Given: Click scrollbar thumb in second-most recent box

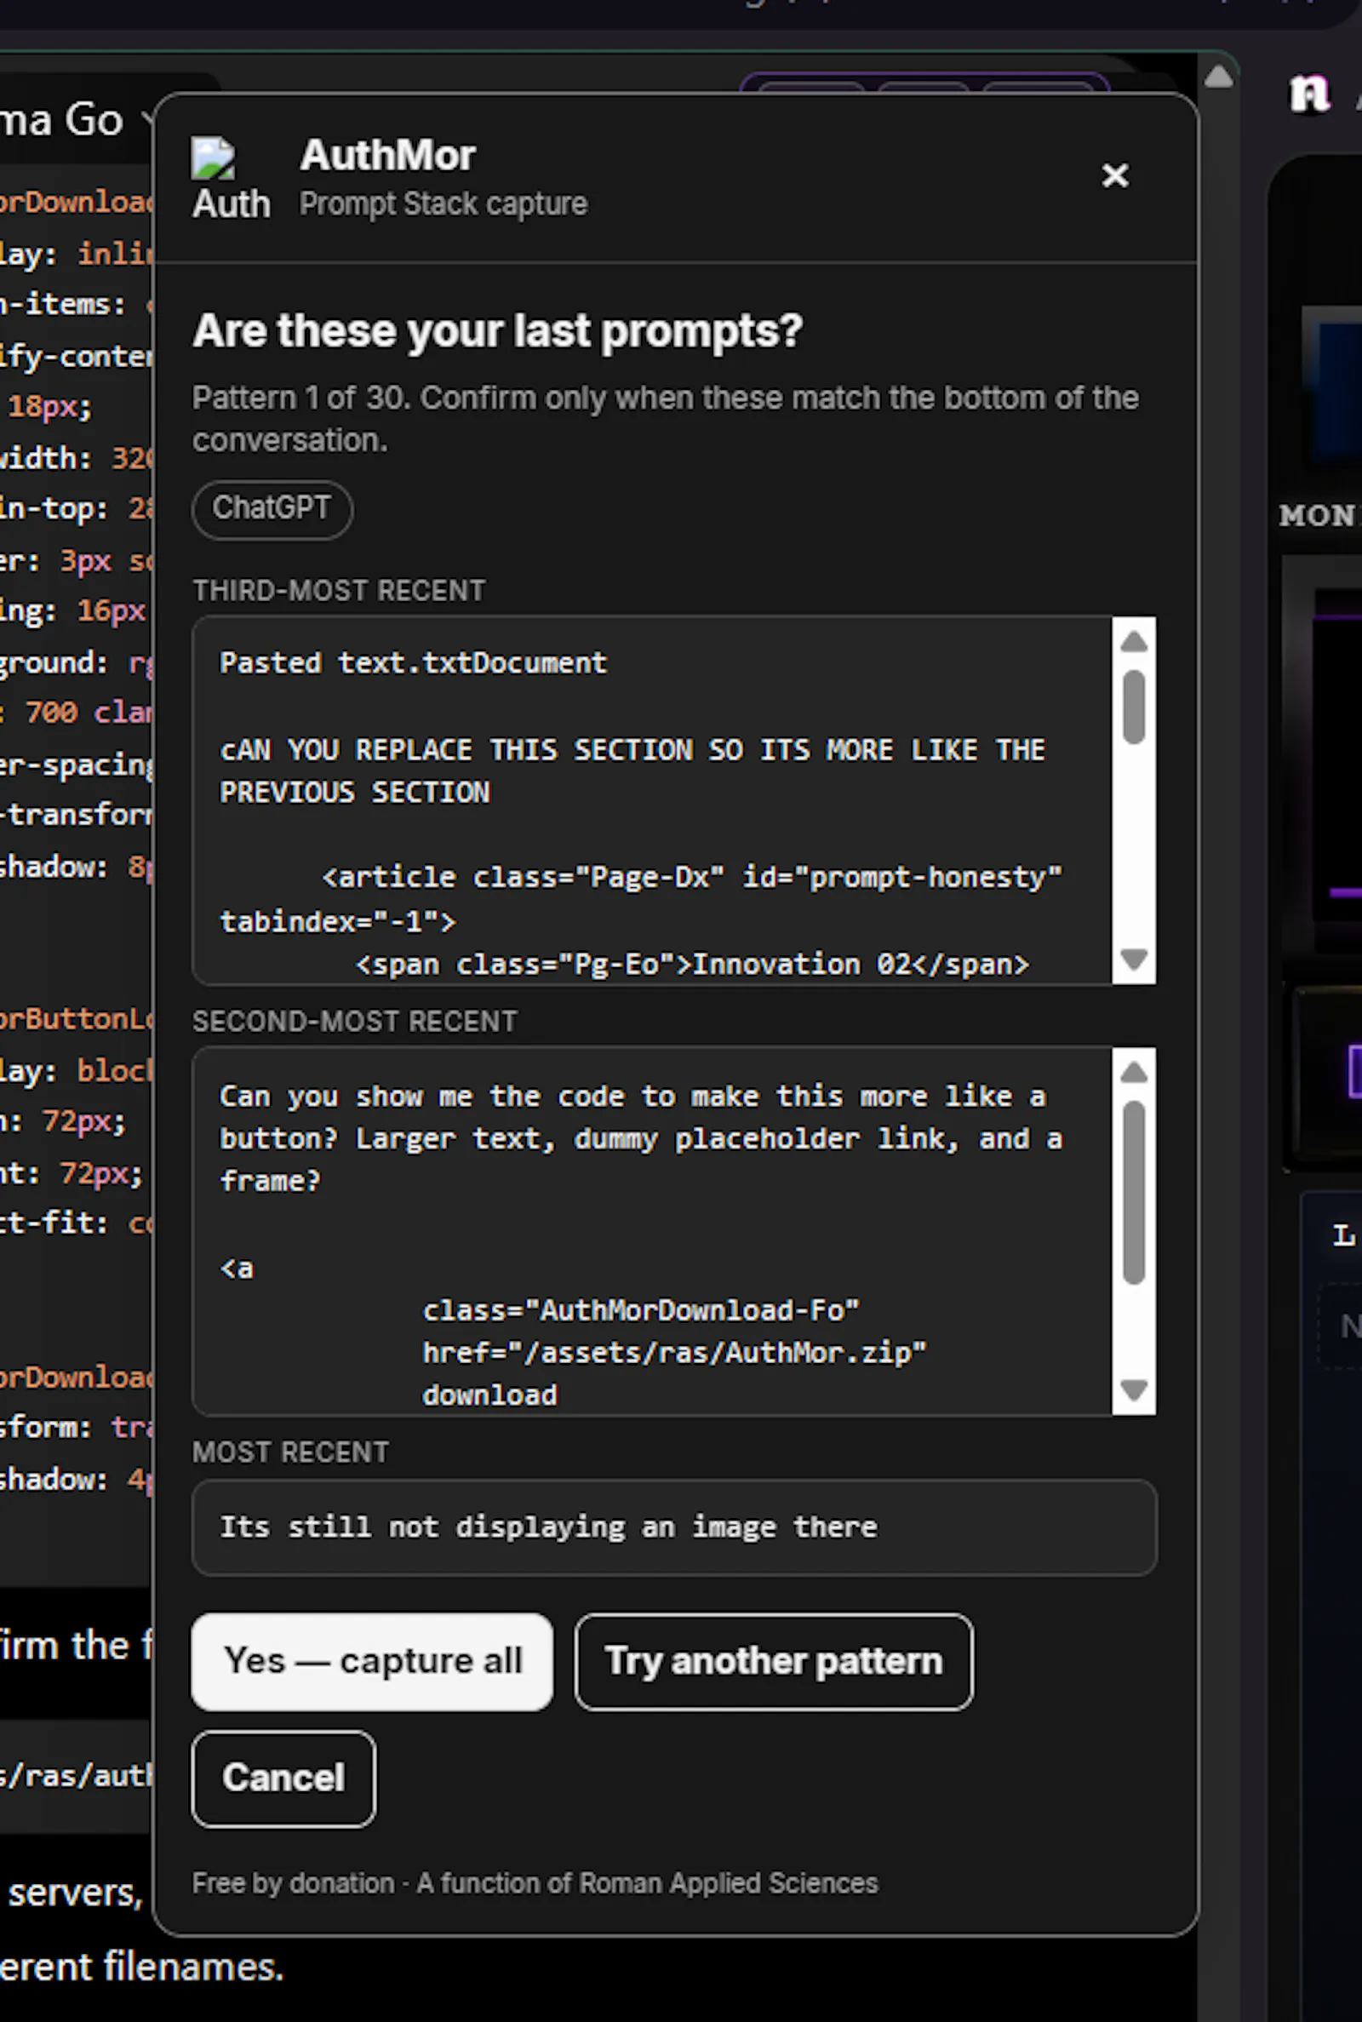Looking at the screenshot, I should [1133, 1192].
